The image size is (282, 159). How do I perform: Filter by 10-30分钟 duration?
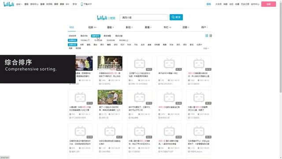pyautogui.click(x=98, y=40)
